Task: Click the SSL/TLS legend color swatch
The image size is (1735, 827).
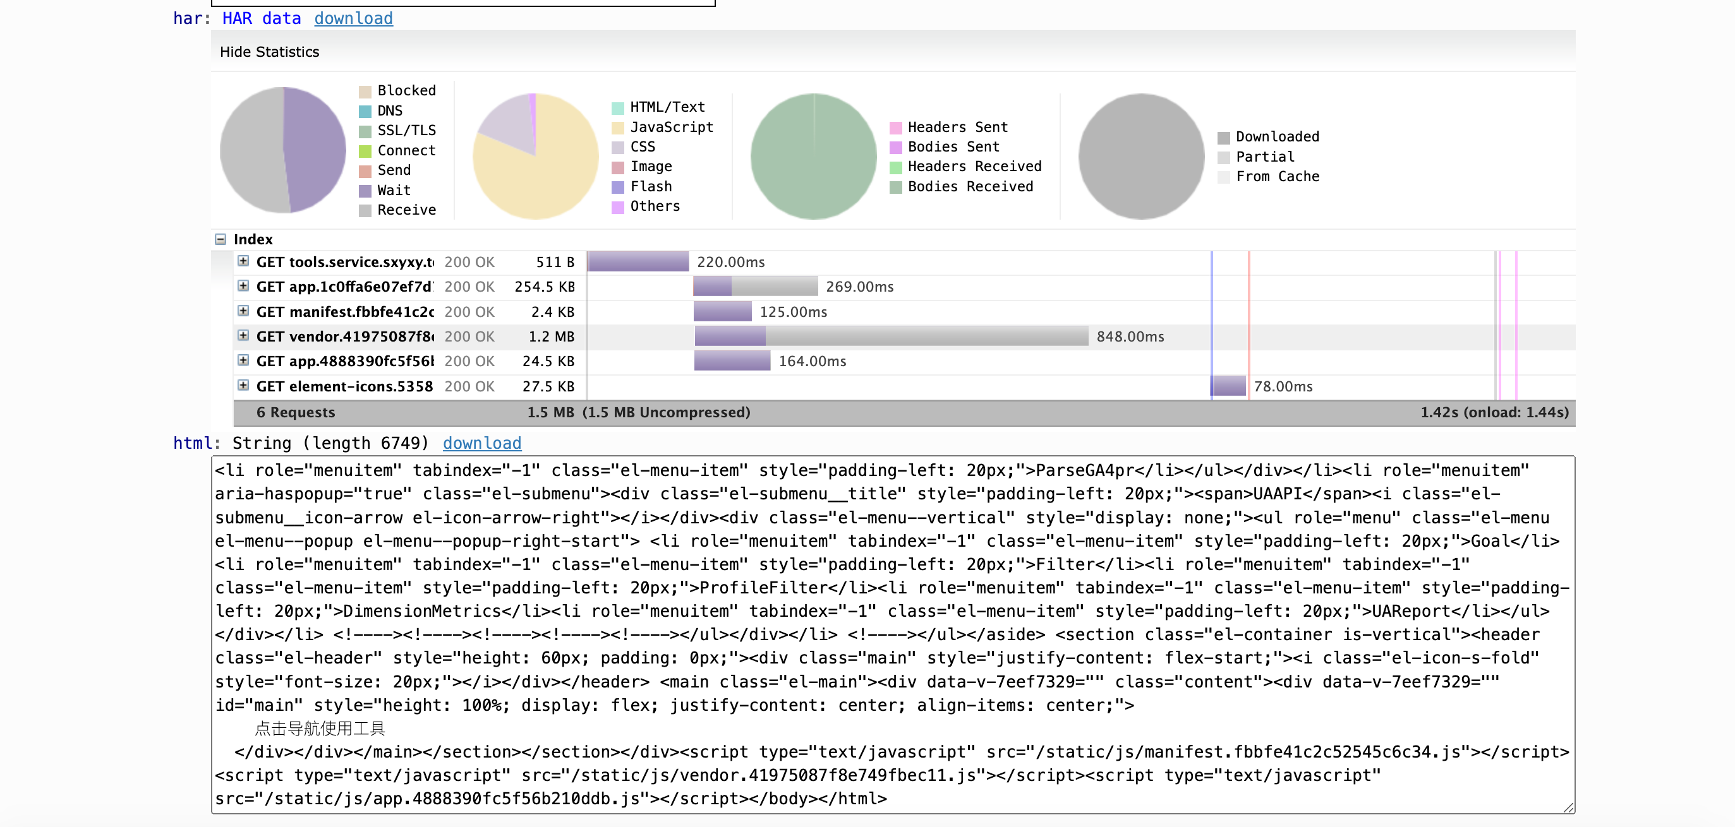Action: click(x=365, y=131)
